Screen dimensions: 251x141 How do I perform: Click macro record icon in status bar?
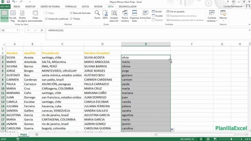18,139
